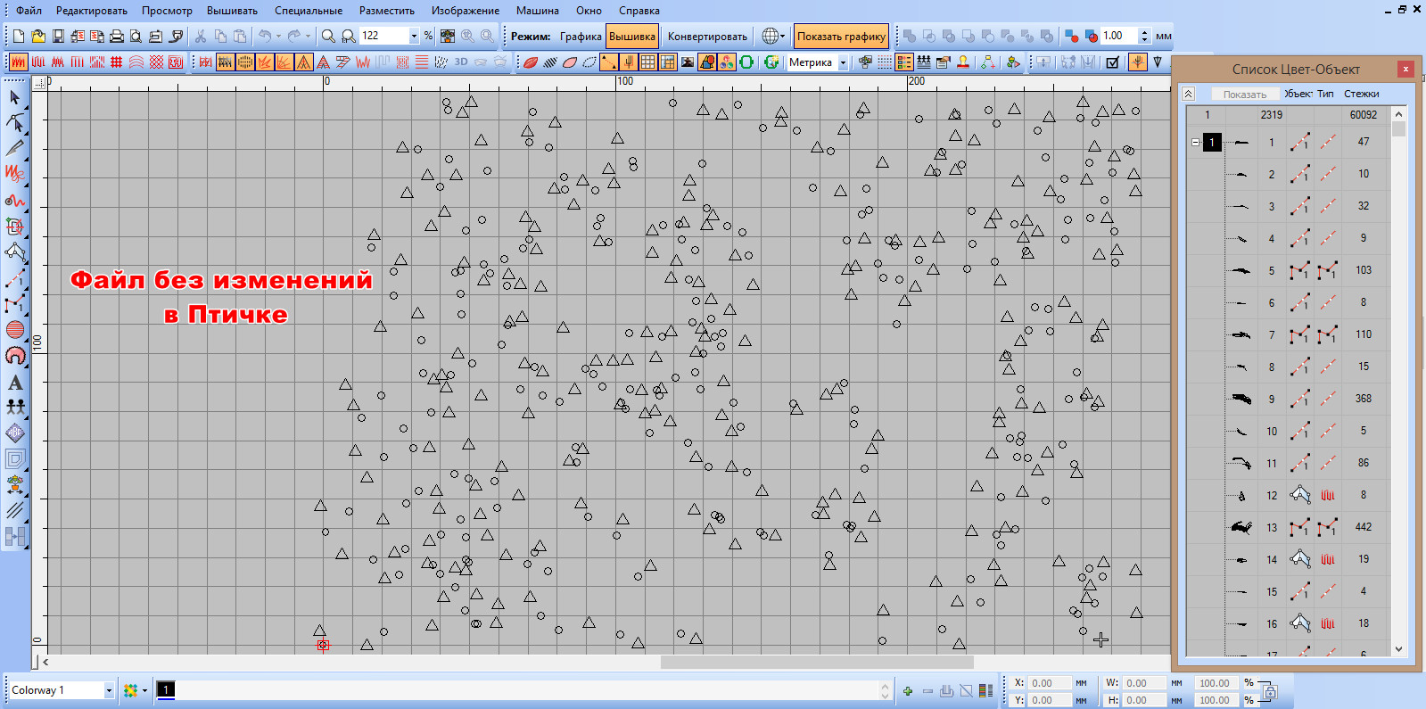Select color swatch 1 in the color palette bar
Screen dimensions: 1426x709
[x=166, y=689]
